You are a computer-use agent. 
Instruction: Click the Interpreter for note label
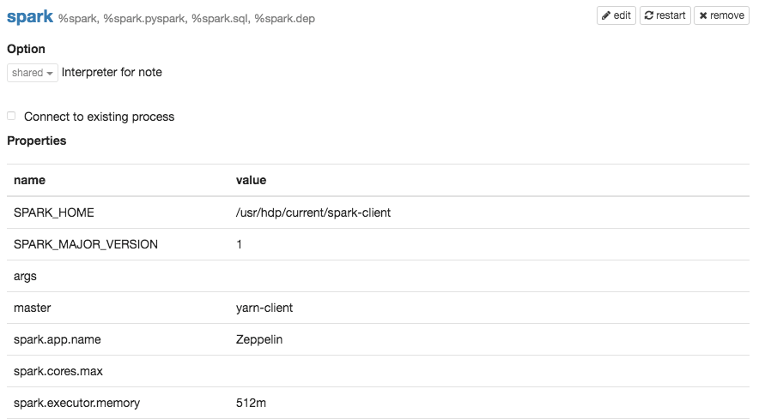pos(112,72)
